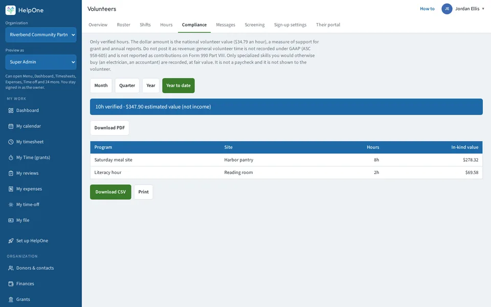Select the Month period filter
Screen dimensions: 491x307
coord(101,85)
